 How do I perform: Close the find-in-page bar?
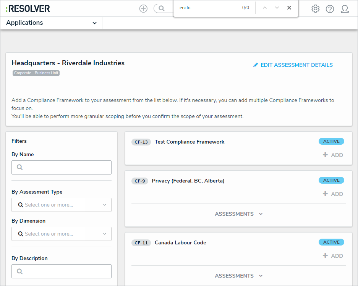[289, 8]
